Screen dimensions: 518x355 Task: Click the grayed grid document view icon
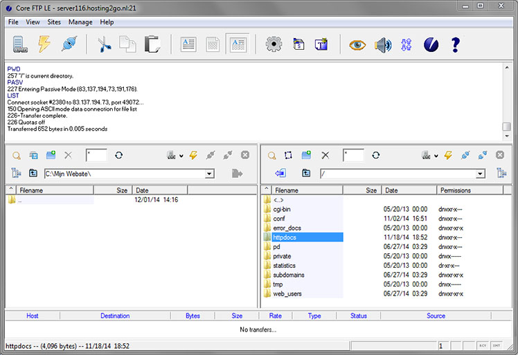coord(213,44)
